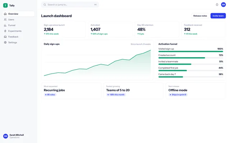Click the 6 pts trend text

[x=141, y=34]
